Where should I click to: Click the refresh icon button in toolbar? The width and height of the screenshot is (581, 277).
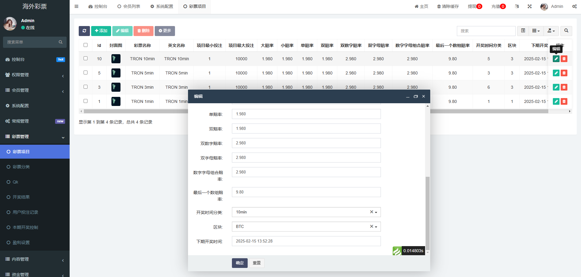tap(84, 31)
